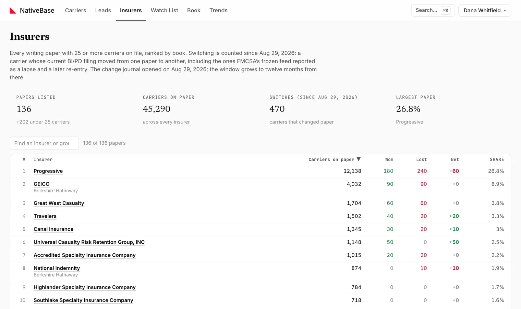Switch to the Watch List tab
The height and width of the screenshot is (309, 521).
(x=165, y=10)
